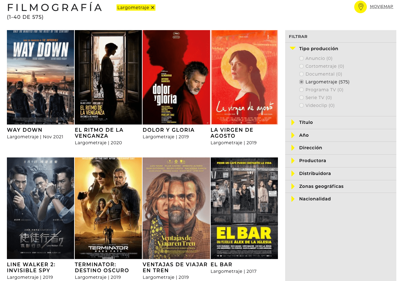Click 'Largometraje | 2019' under Dolor y Gloria
The image size is (407, 281).
pyautogui.click(x=166, y=137)
